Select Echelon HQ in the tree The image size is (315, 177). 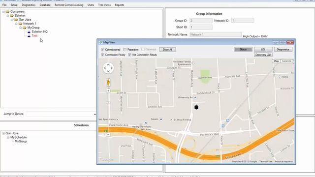click(x=39, y=31)
